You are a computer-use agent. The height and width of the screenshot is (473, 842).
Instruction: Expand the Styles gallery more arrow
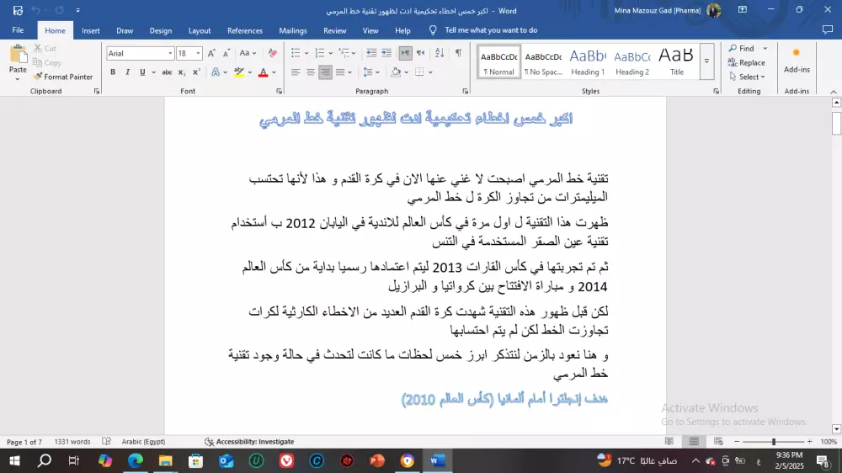click(706, 61)
